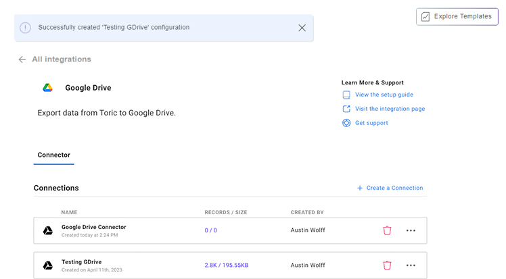Click the Learn More & Support heading
Screen dimensions: 506x279
pyautogui.click(x=373, y=82)
